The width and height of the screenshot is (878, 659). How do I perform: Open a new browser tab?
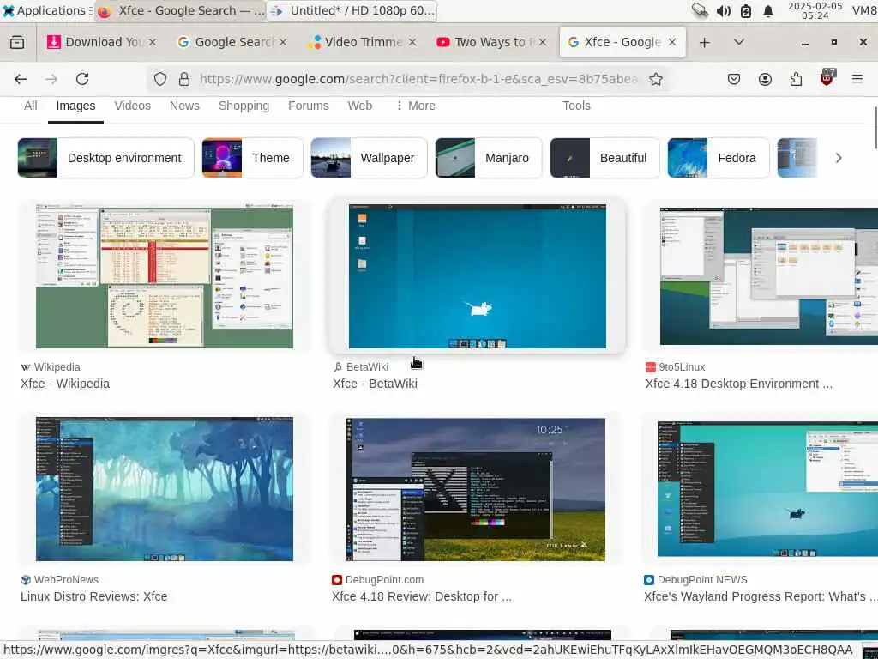705,43
